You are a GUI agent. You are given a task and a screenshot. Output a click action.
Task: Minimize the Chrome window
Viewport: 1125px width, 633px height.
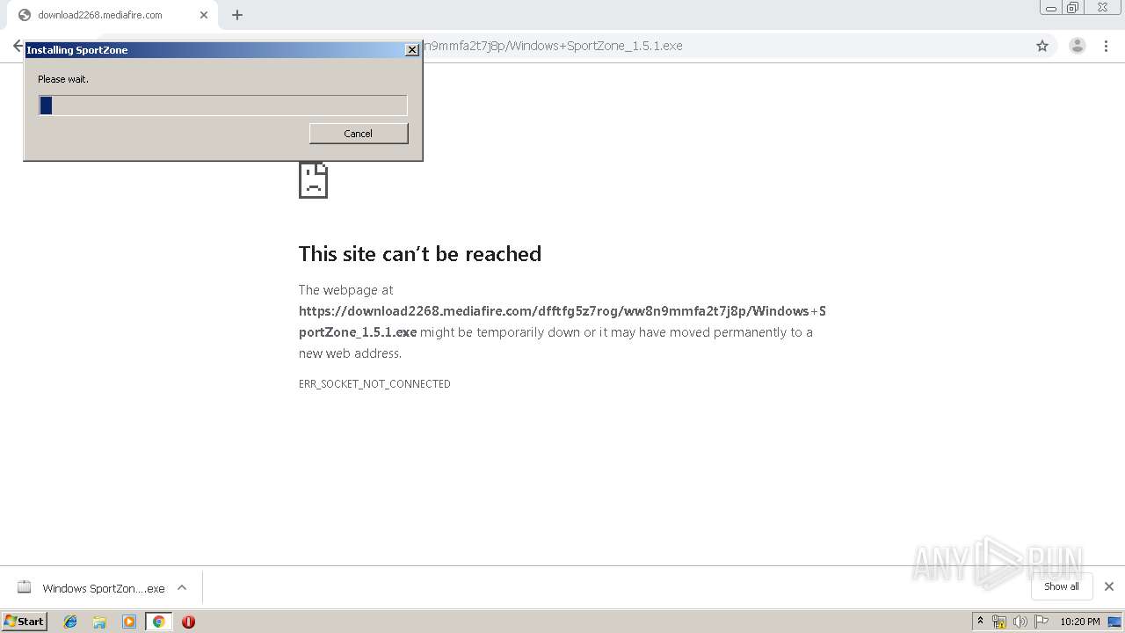point(1051,8)
